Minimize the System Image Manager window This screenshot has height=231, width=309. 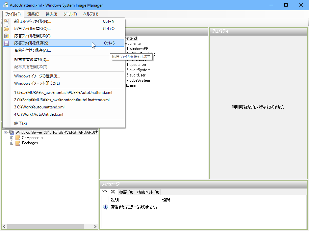tap(271, 5)
